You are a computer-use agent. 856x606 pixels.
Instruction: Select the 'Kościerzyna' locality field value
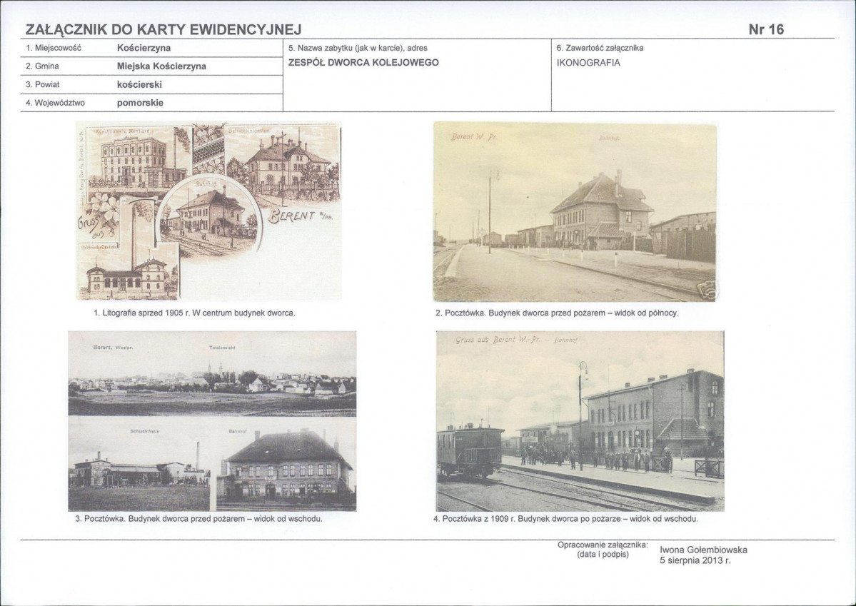coord(143,48)
